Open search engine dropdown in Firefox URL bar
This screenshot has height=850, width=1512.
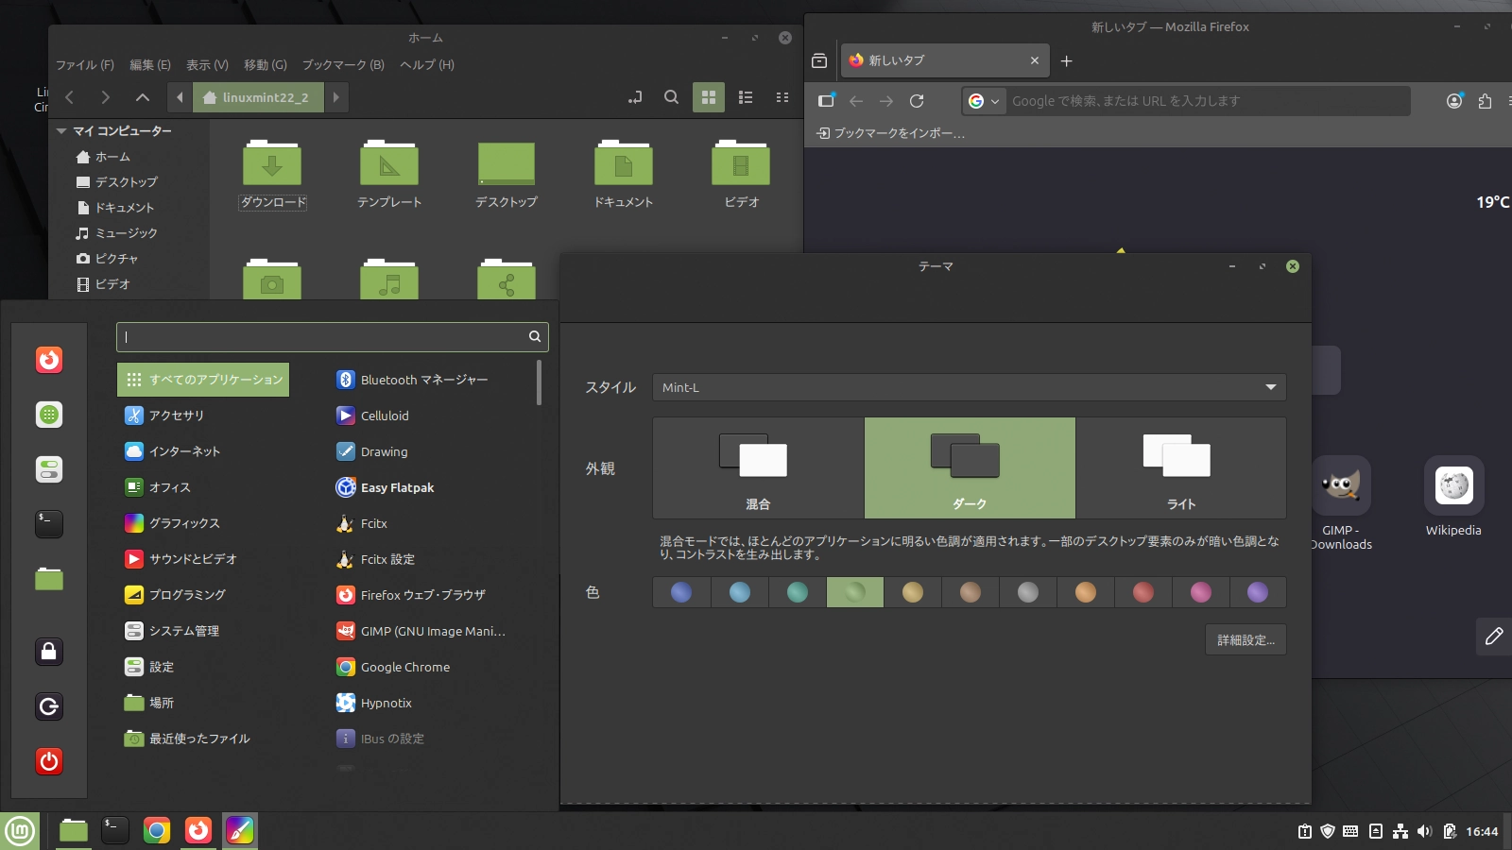coord(984,101)
